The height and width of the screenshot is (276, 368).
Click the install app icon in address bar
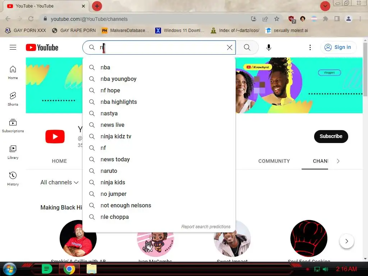[253, 19]
